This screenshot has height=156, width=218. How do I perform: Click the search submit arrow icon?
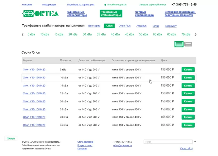coord(195,141)
